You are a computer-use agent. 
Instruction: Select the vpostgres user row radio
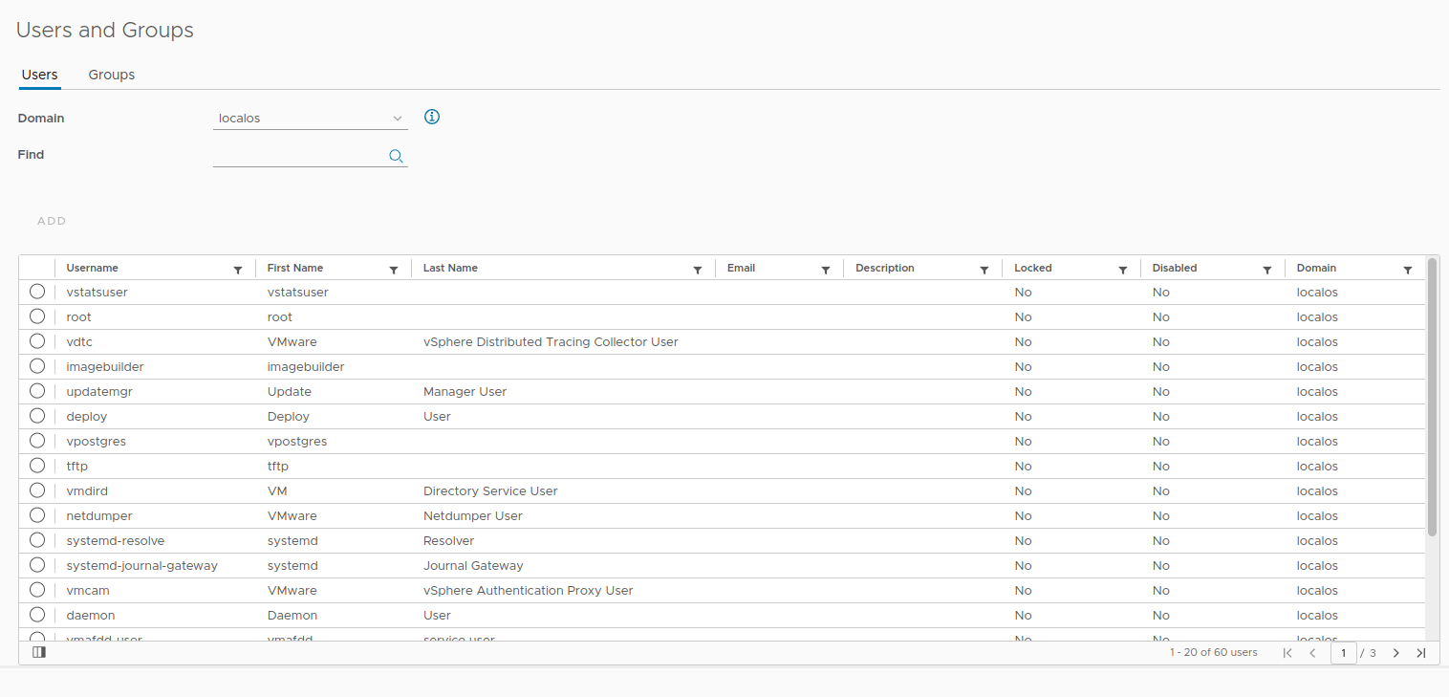click(37, 441)
